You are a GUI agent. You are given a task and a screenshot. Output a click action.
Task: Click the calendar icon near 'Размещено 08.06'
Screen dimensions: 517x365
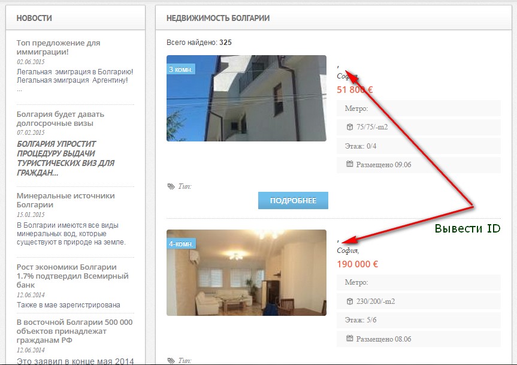pyautogui.click(x=349, y=338)
